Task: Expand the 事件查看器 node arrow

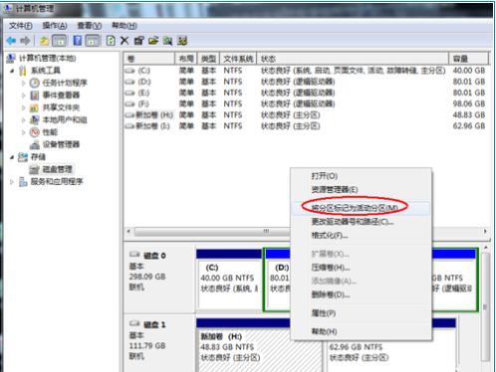Action: pos(23,95)
